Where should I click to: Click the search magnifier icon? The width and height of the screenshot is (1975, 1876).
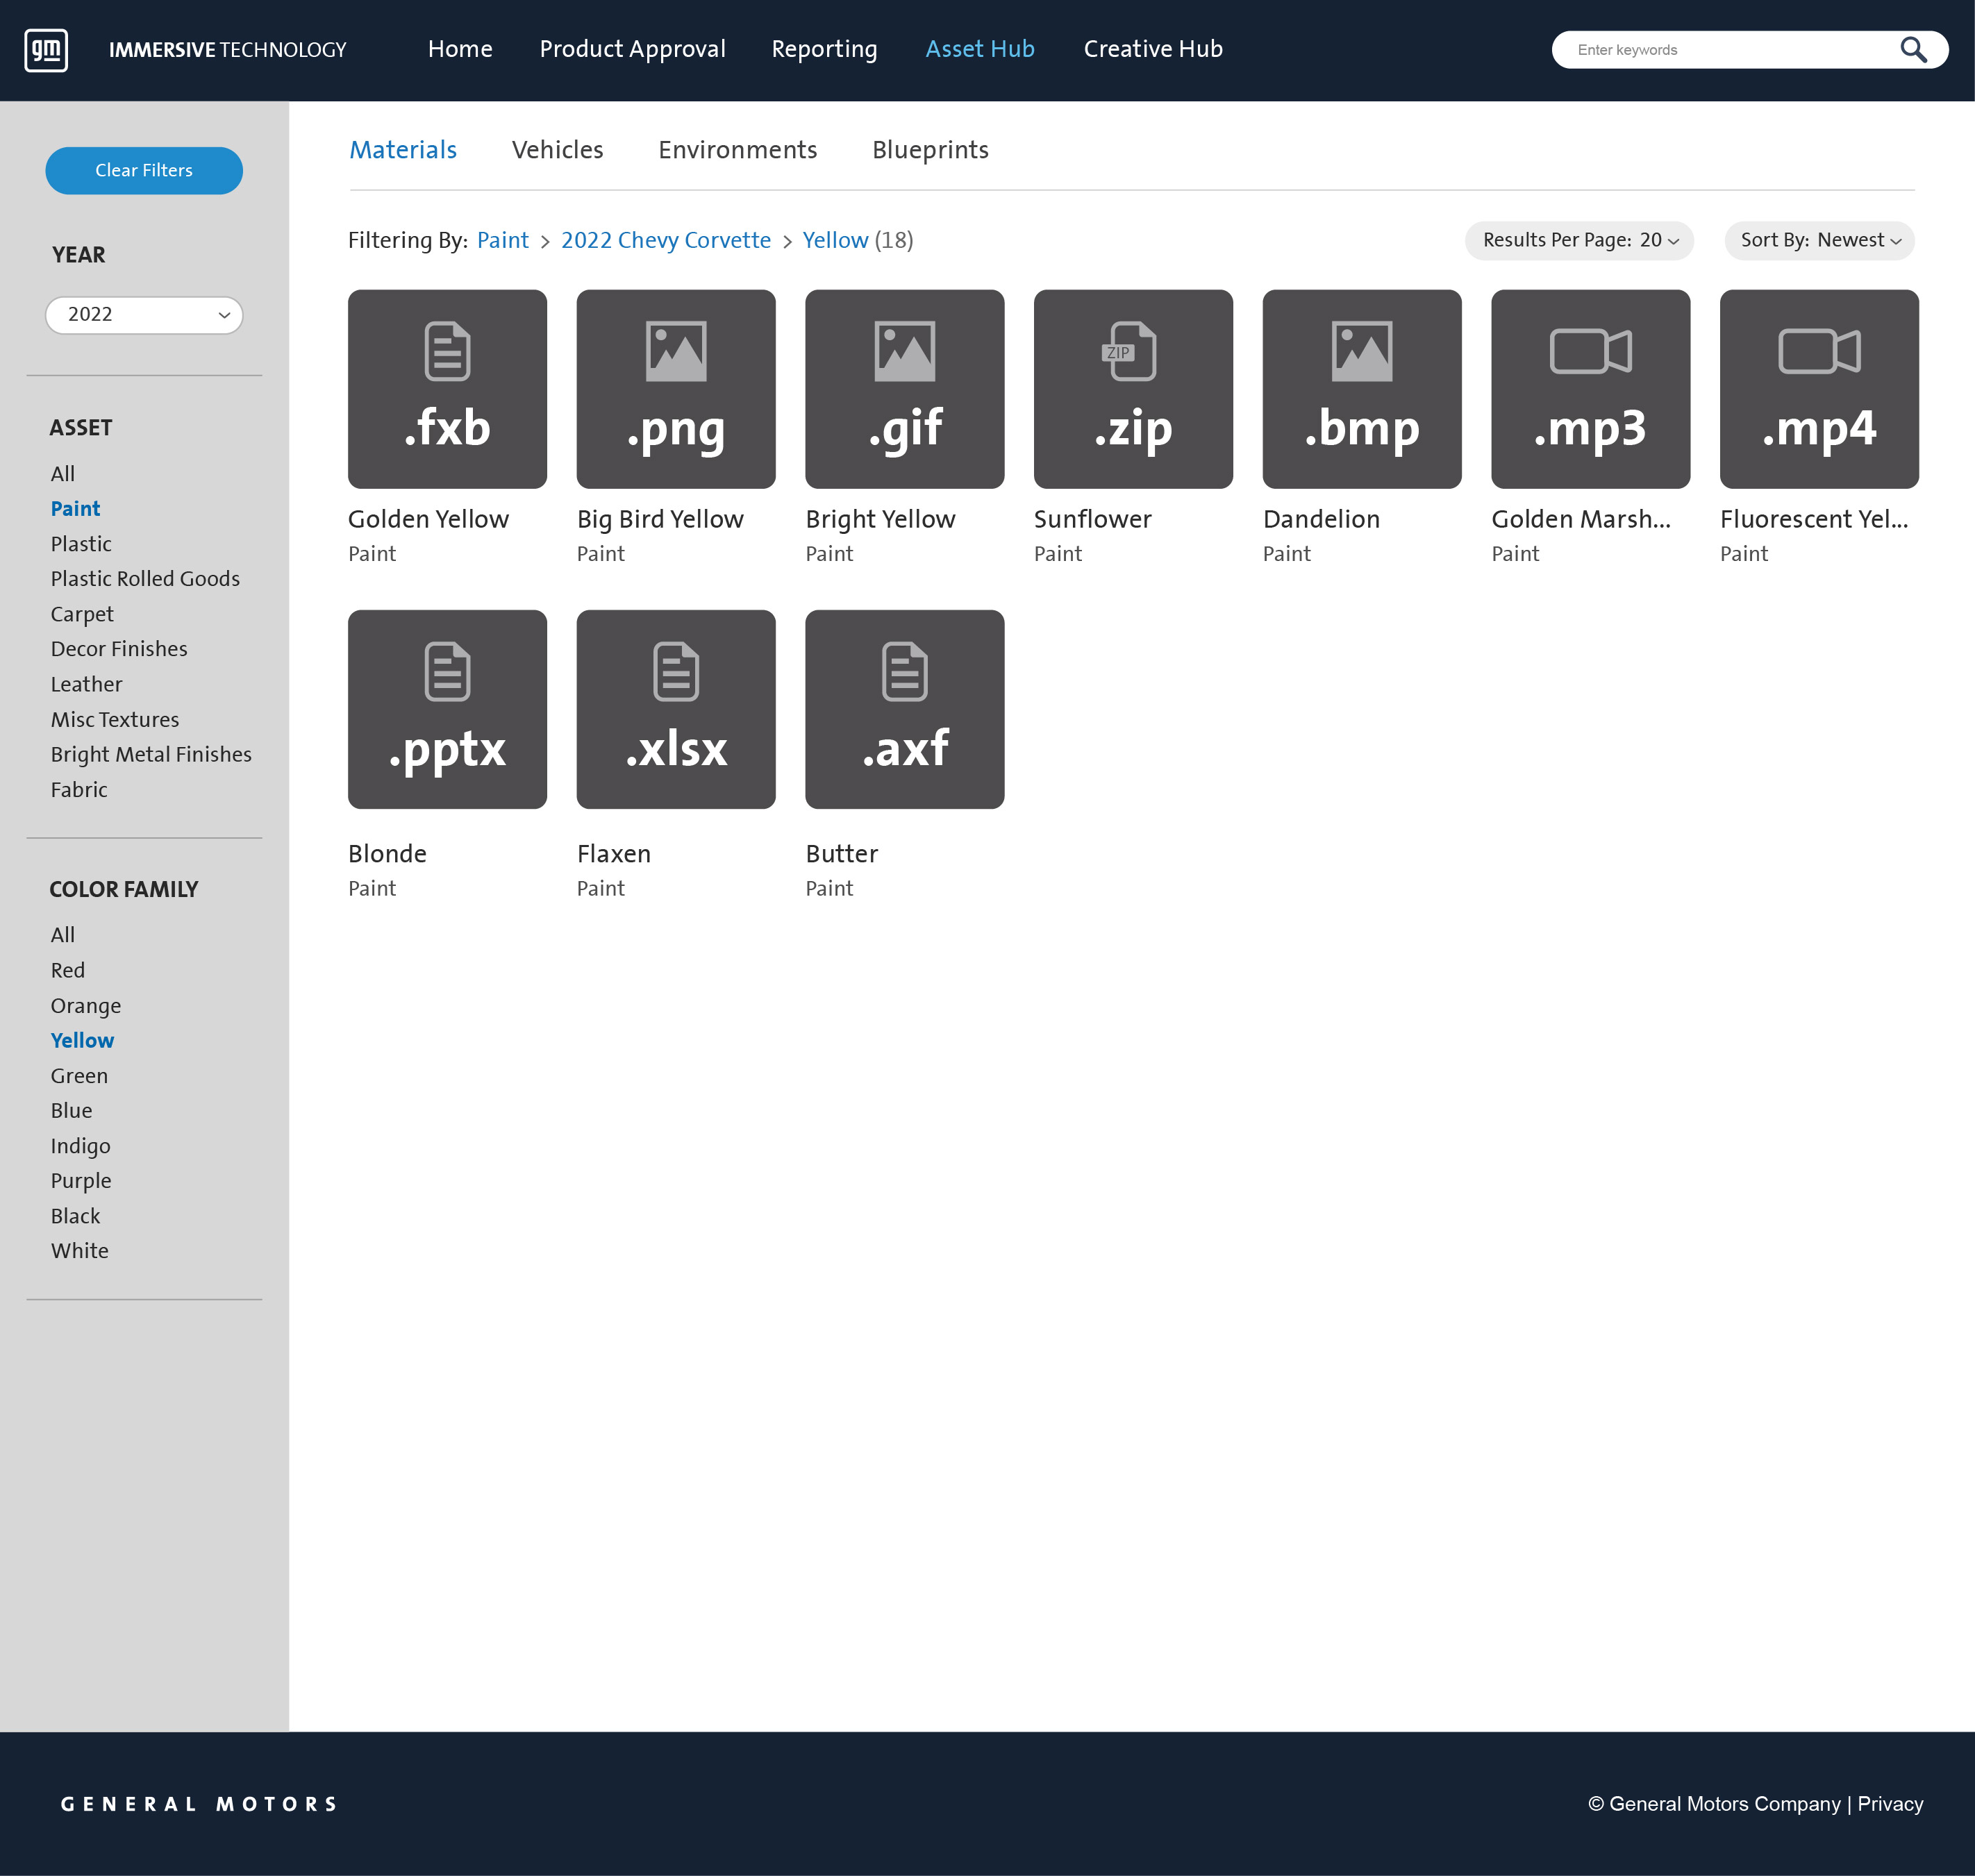1913,49
